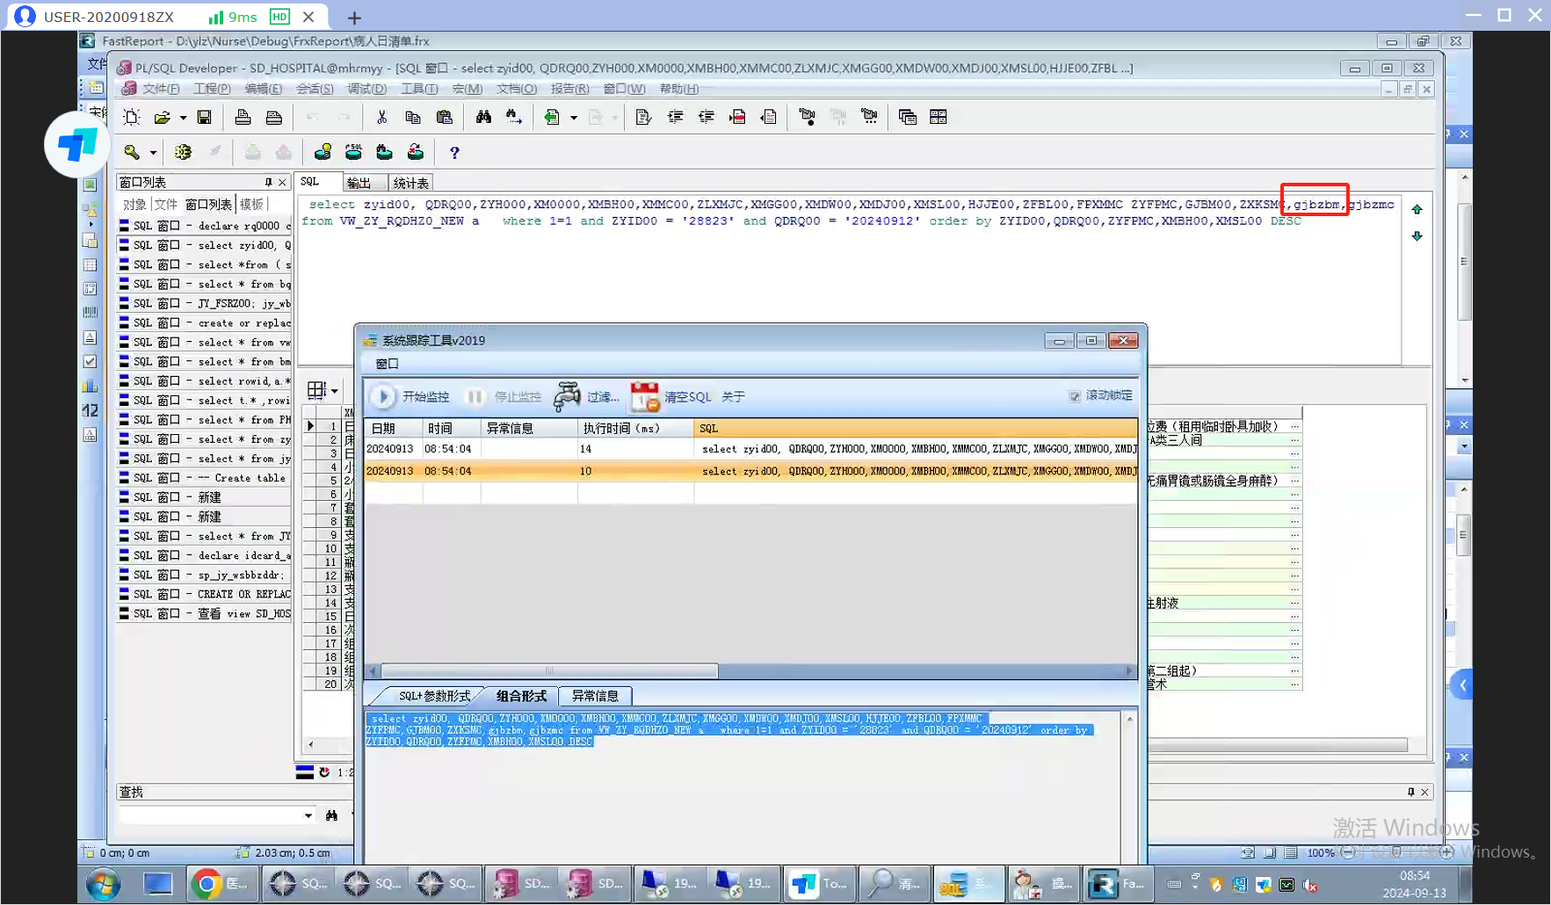1551x905 pixels.
Task: Open Find with binoculars icon
Action: 483,118
